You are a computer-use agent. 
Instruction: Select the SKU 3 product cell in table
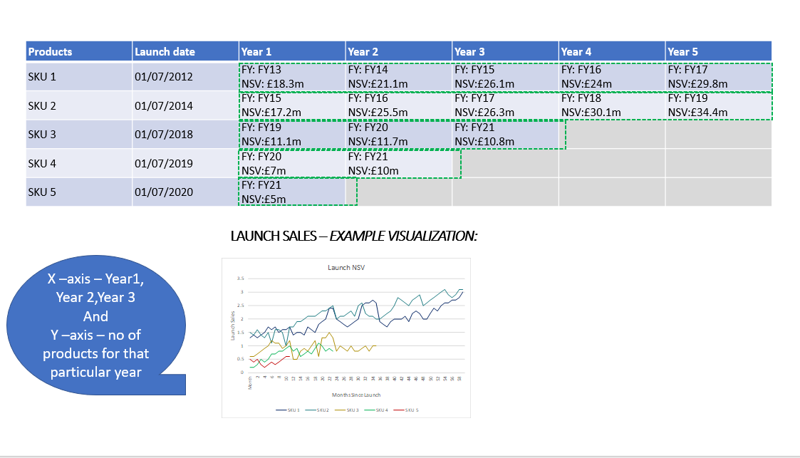79,134
